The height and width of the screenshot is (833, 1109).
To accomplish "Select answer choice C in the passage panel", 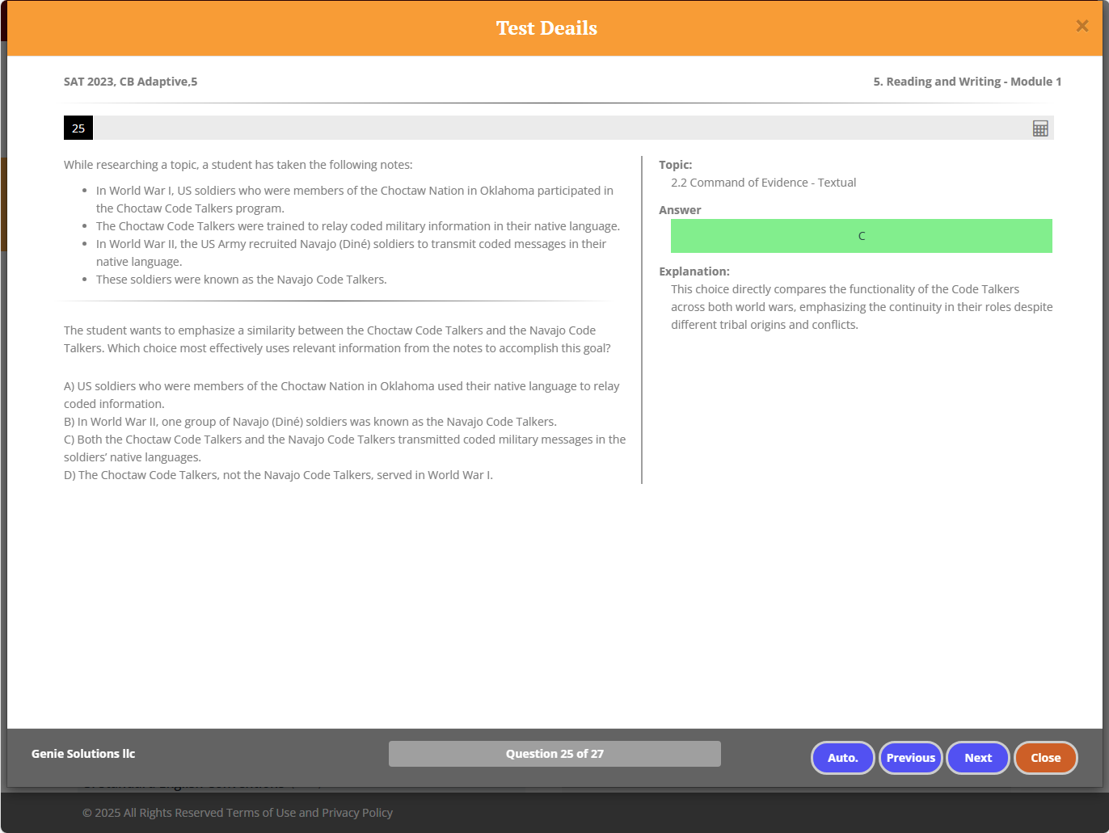I will pyautogui.click(x=344, y=448).
